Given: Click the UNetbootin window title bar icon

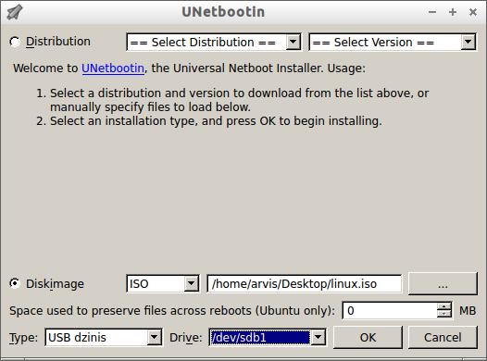Looking at the screenshot, I should [15, 12].
